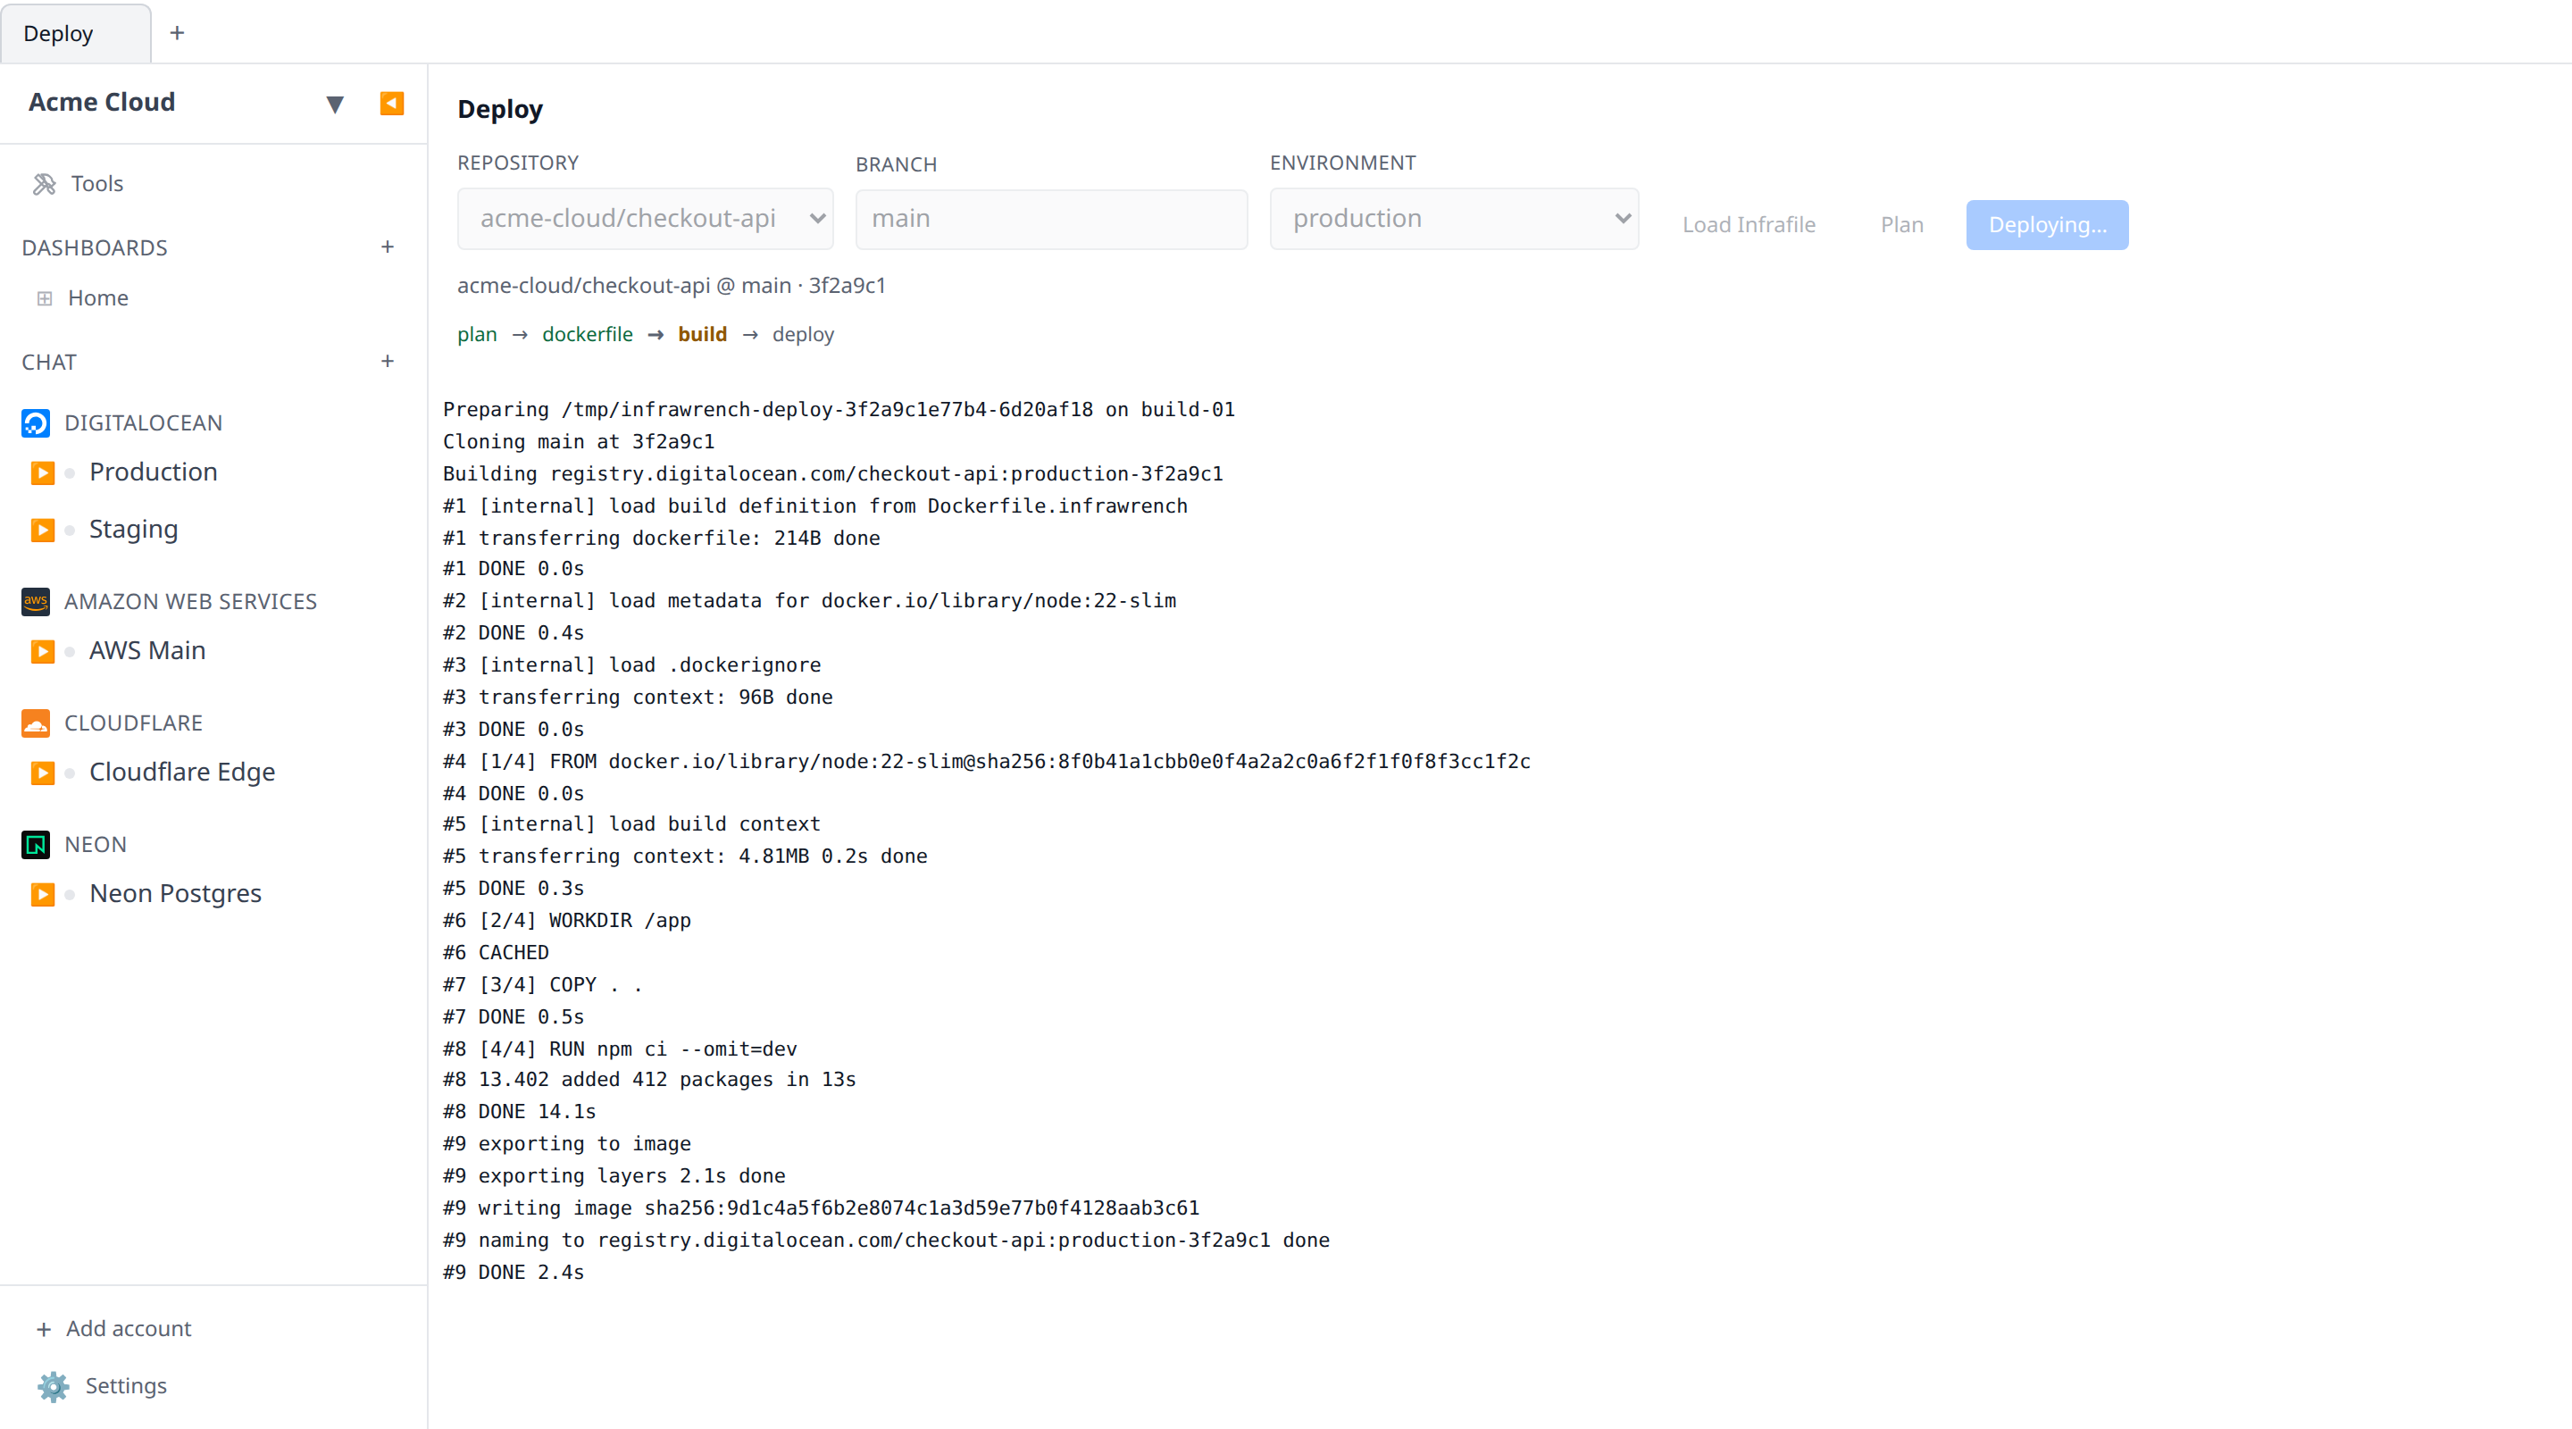
Task: Click log line '#8 [4/4] RUN npm ci --omit=dev'
Action: click(x=620, y=1049)
